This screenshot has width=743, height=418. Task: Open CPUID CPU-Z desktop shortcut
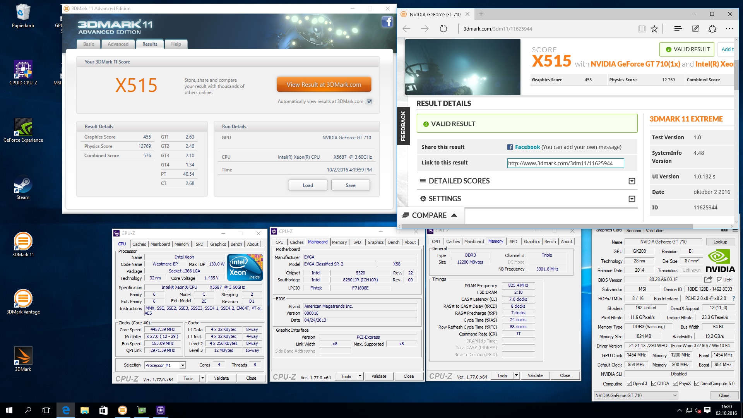[23, 73]
